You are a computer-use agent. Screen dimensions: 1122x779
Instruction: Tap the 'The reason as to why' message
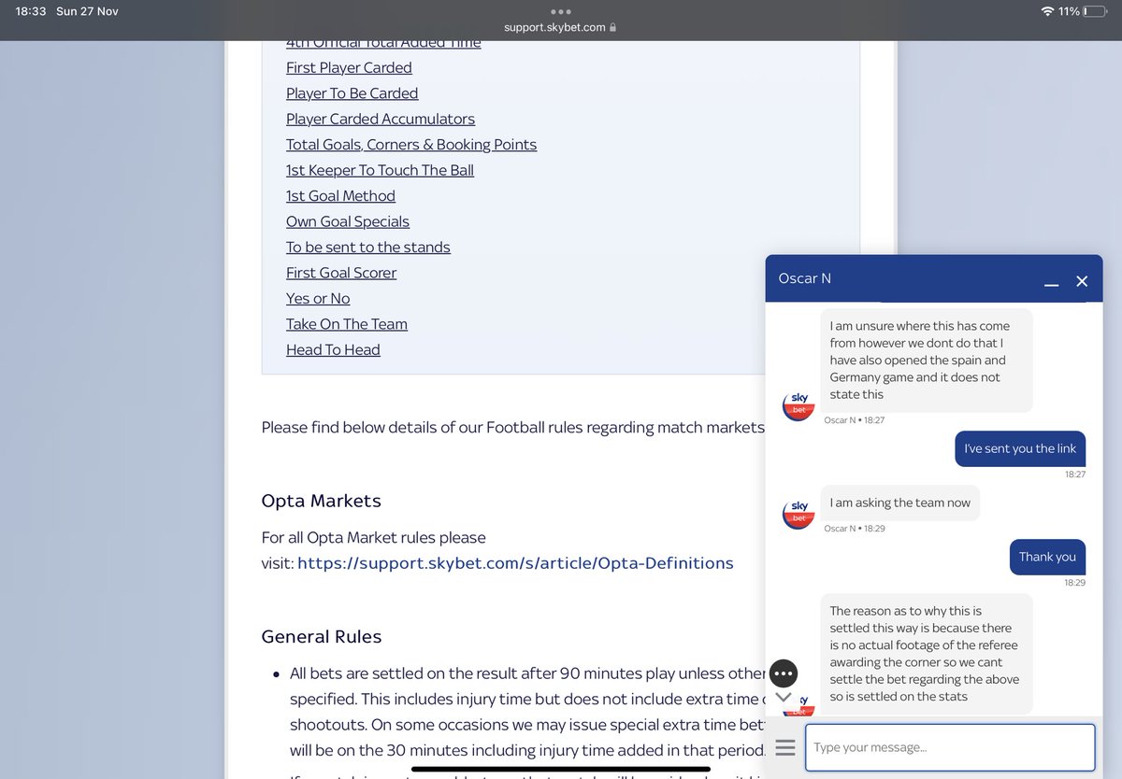[927, 654]
